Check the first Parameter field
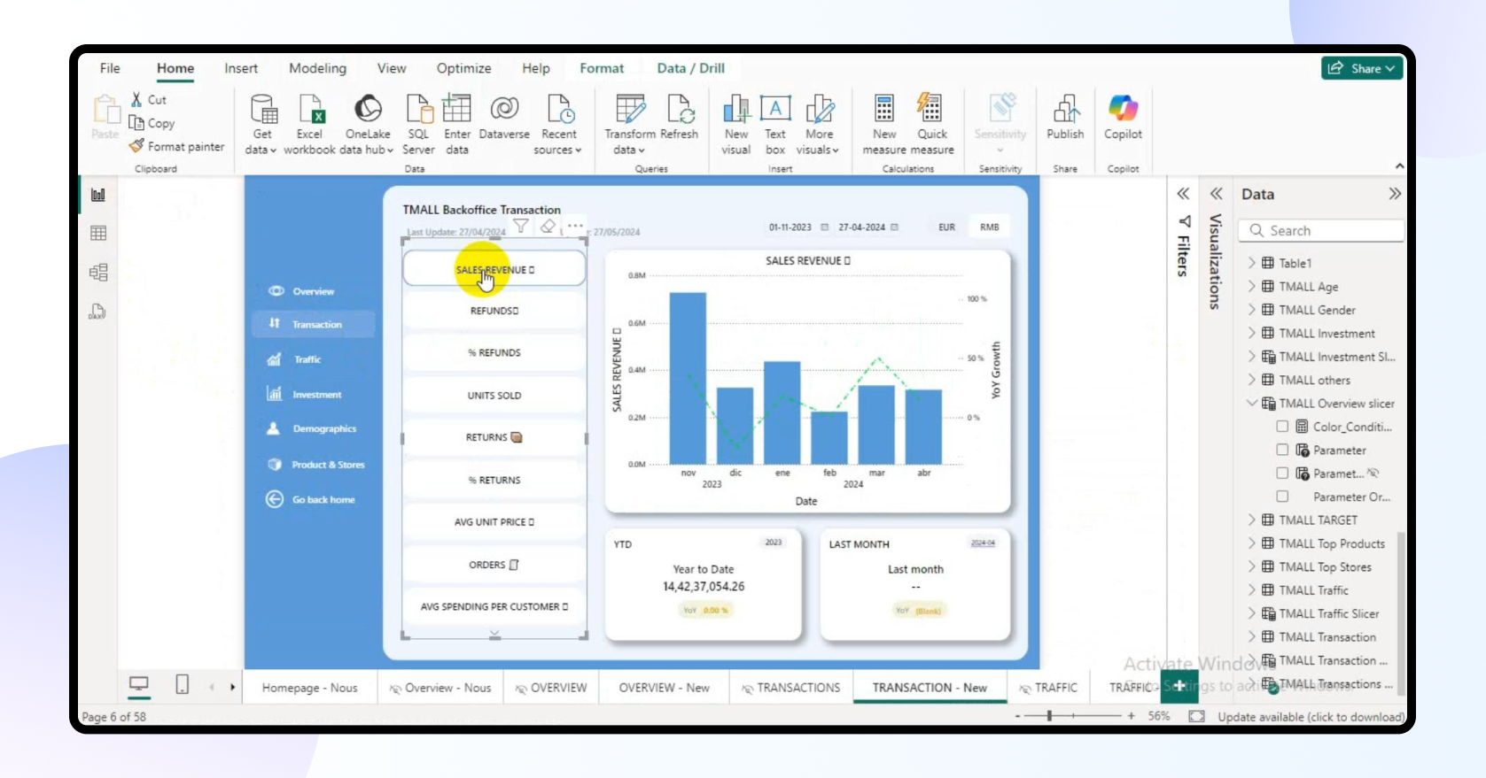1486x778 pixels. coord(1282,450)
